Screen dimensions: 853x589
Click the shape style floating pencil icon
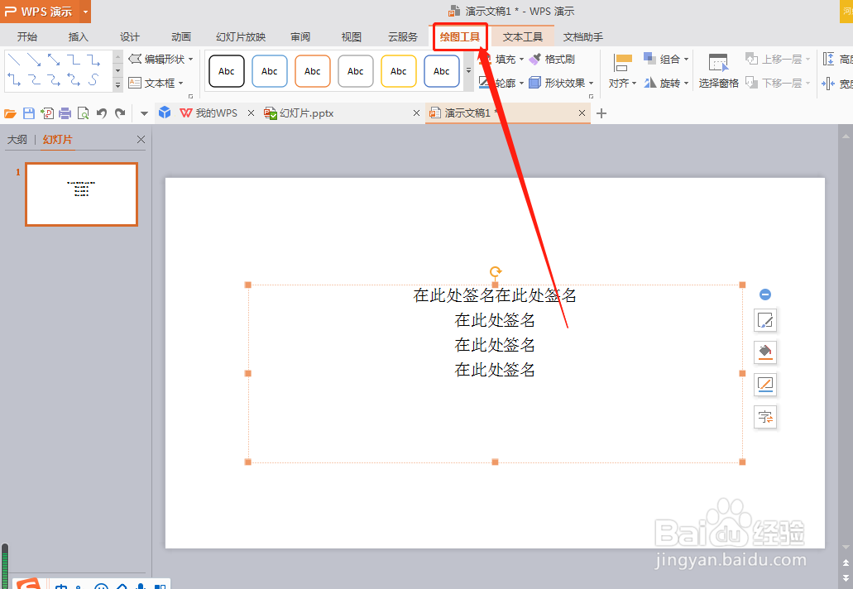764,320
